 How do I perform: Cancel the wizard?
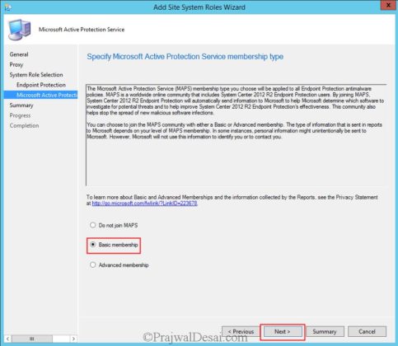coord(367,332)
